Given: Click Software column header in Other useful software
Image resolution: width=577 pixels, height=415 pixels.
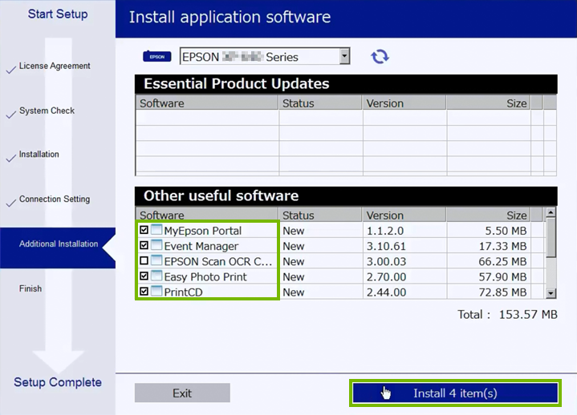Looking at the screenshot, I should [x=207, y=215].
